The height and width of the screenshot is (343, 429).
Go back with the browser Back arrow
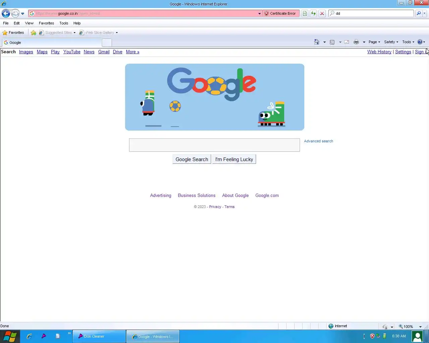point(6,13)
